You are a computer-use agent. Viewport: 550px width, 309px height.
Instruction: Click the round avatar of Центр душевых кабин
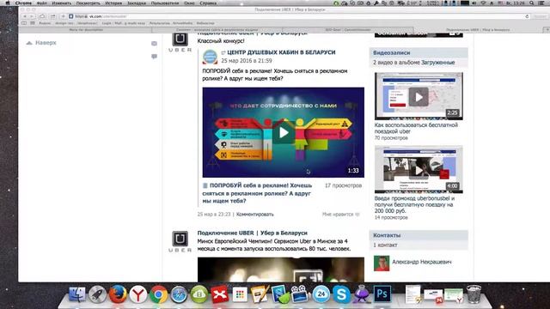coord(210,57)
